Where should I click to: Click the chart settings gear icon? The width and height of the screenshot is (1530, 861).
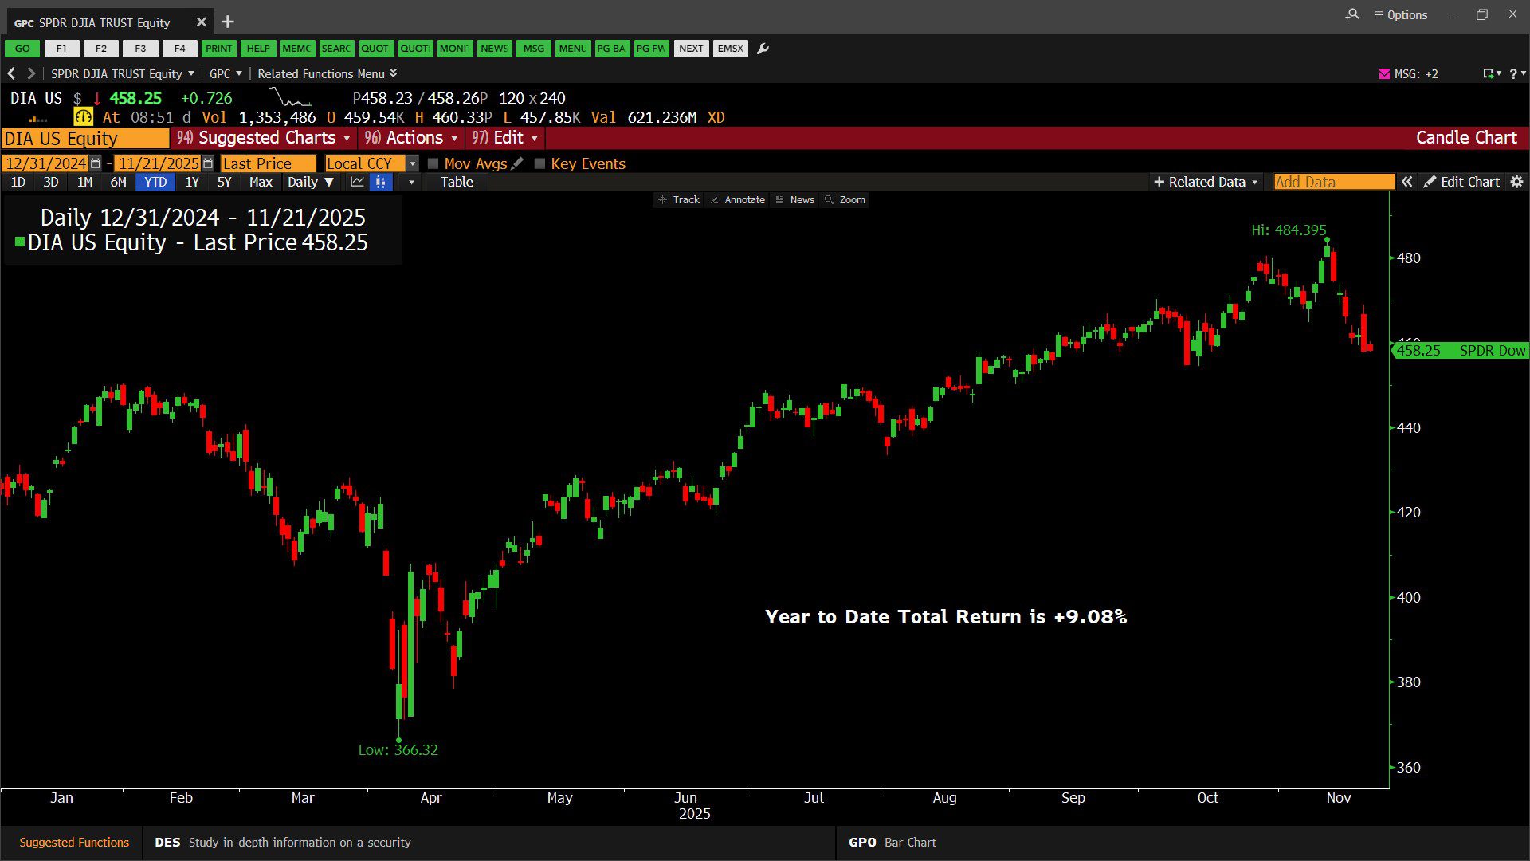point(1516,182)
